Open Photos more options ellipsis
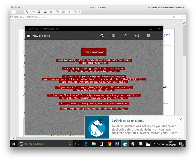 pyautogui.click(x=159, y=36)
